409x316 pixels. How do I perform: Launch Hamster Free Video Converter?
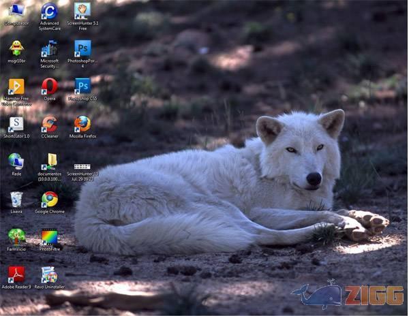click(16, 86)
